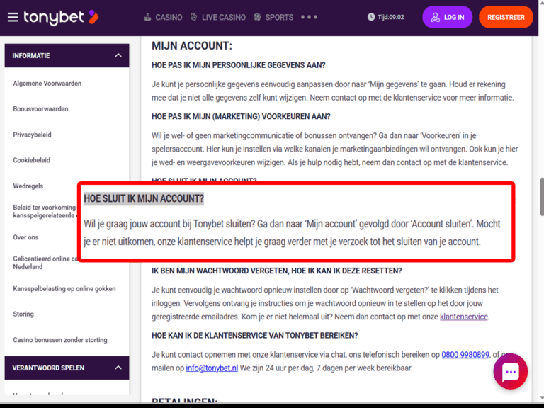Open the Sports section
This screenshot has height=408, width=544.
tap(279, 17)
